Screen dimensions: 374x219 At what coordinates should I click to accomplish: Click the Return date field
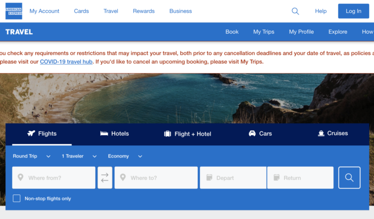(300, 178)
